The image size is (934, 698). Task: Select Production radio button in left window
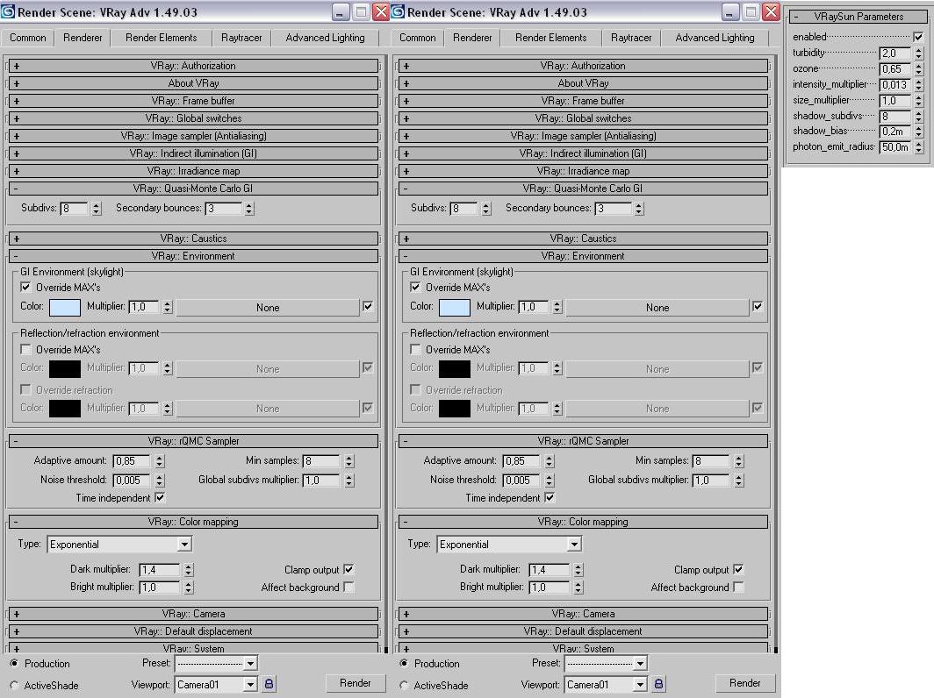pos(14,663)
